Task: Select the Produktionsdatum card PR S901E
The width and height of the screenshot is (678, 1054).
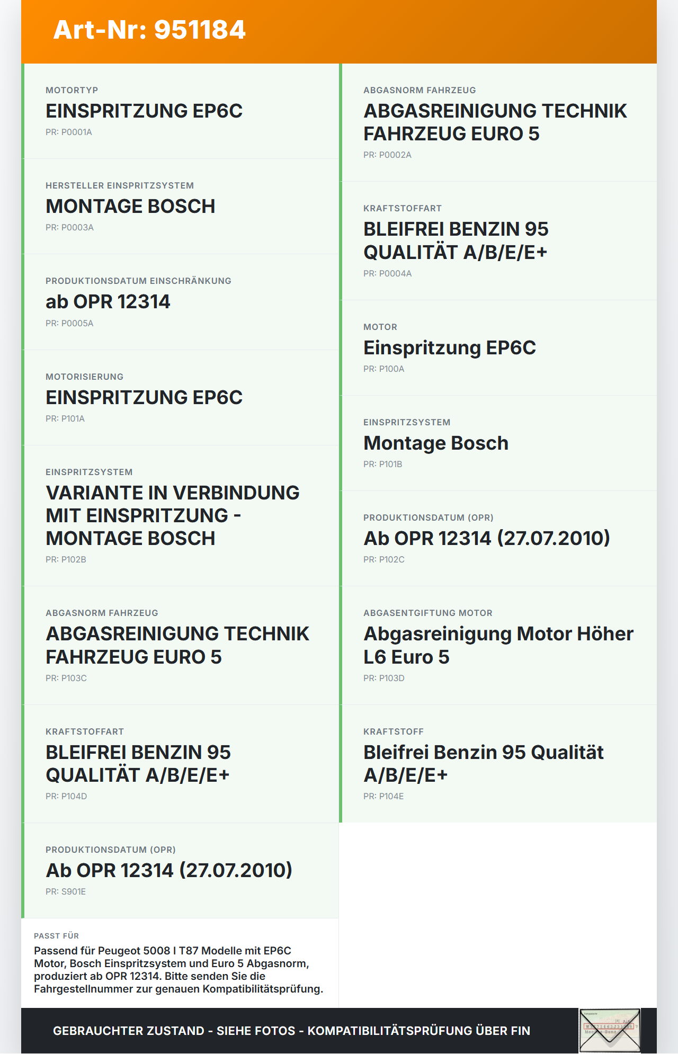Action: (x=180, y=870)
